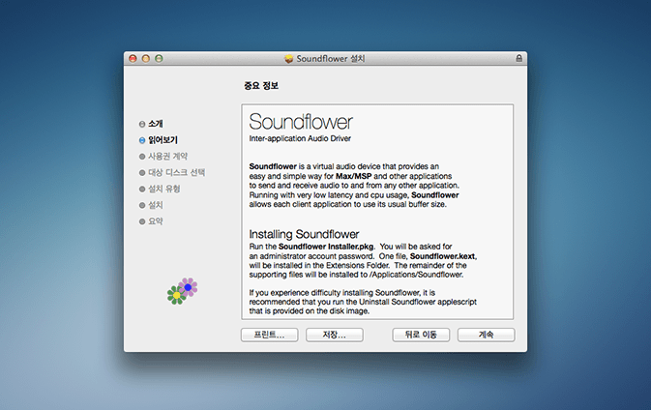Print the readme with 프린트… button
651x410 pixels.
coord(269,335)
